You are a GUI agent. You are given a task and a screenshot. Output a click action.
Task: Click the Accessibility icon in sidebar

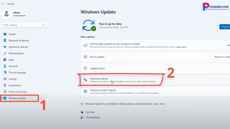click(x=5, y=85)
